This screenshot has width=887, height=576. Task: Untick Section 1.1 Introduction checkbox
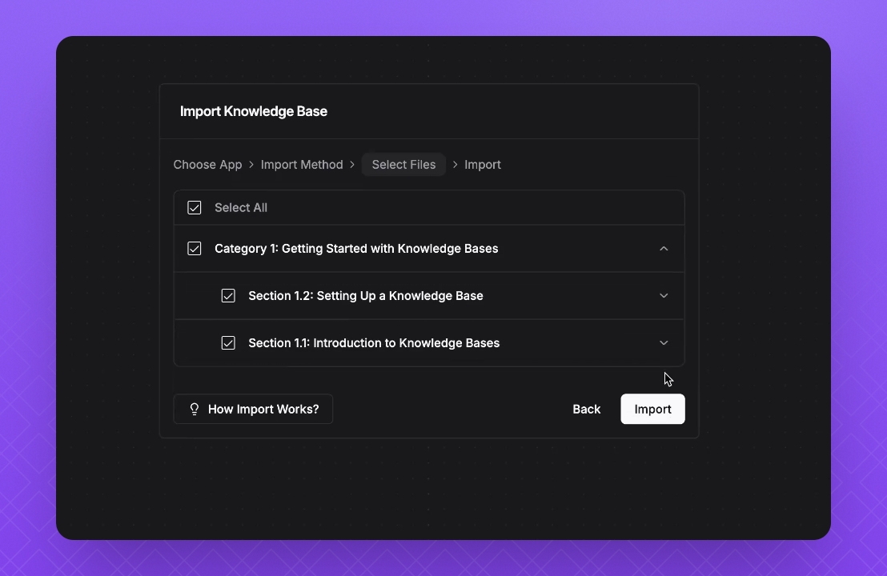click(228, 343)
